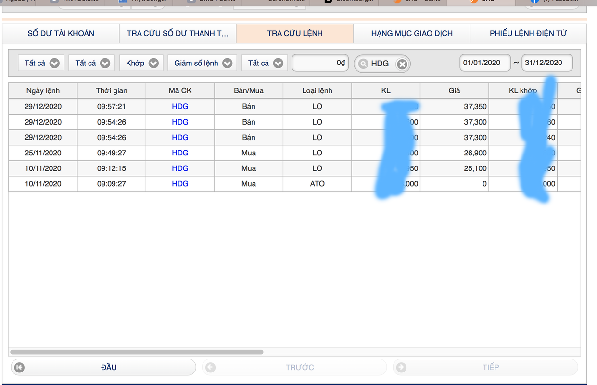Open HDG link in ATO order row
This screenshot has height=385, width=597.
(x=180, y=183)
